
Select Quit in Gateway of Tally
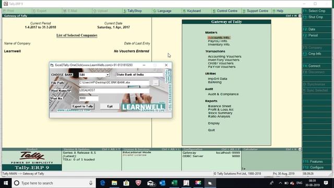[211, 130]
